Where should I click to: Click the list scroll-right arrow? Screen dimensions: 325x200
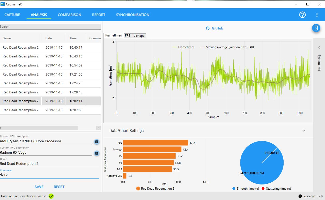(x=98, y=128)
